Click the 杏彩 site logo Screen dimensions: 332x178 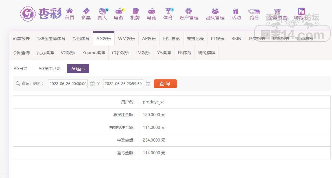click(40, 13)
